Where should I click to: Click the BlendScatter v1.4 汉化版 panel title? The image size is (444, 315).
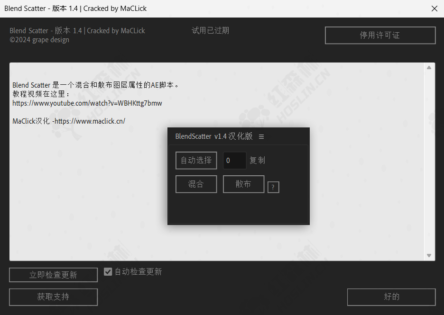click(x=214, y=136)
